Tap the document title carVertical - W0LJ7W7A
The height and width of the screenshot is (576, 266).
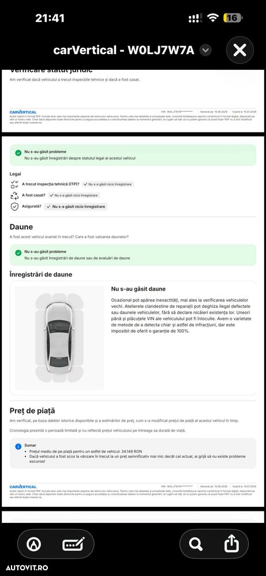click(x=124, y=50)
